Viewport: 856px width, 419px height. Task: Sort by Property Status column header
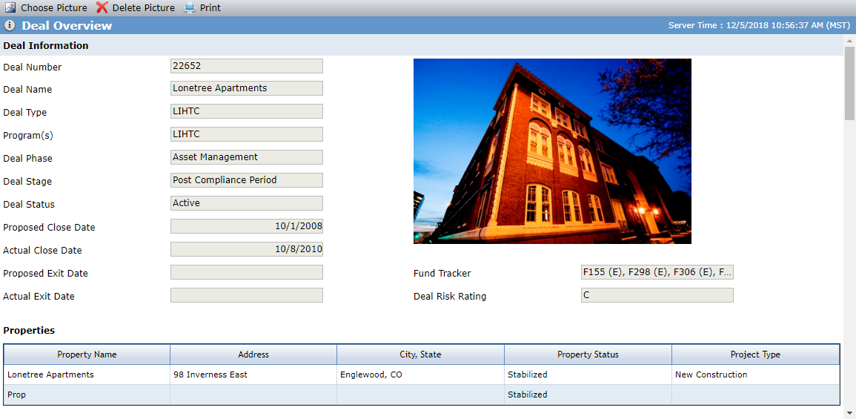(588, 354)
